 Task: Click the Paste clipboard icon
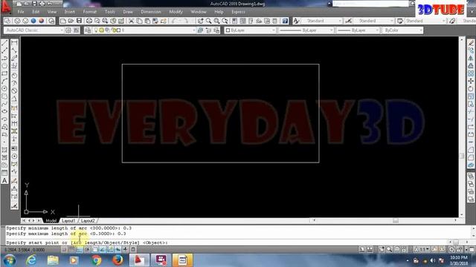[x=147, y=21]
